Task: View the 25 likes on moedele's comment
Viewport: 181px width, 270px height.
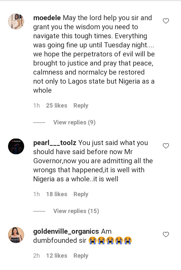Action: pos(57,106)
